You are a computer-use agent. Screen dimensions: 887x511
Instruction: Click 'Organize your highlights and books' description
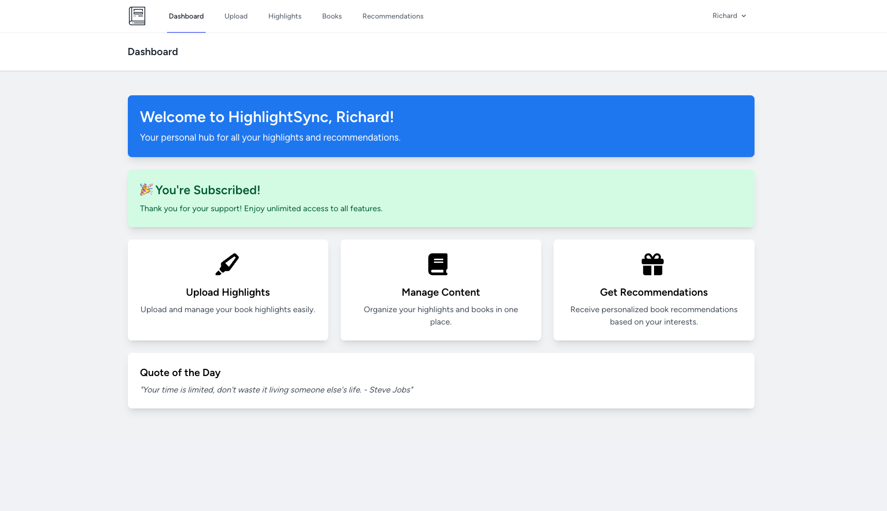coord(441,316)
